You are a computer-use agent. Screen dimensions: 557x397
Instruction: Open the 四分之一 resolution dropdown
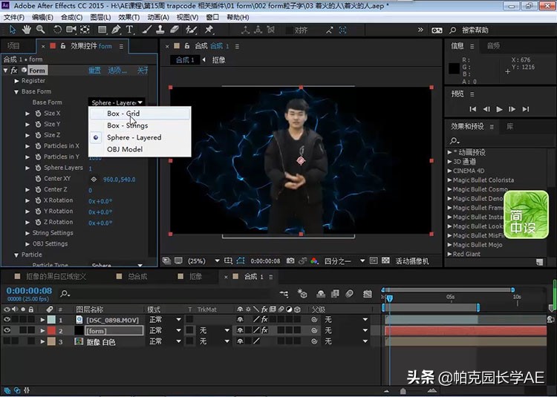(362, 260)
